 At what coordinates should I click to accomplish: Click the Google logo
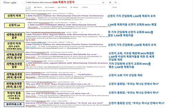pyautogui.click(x=10, y=3)
